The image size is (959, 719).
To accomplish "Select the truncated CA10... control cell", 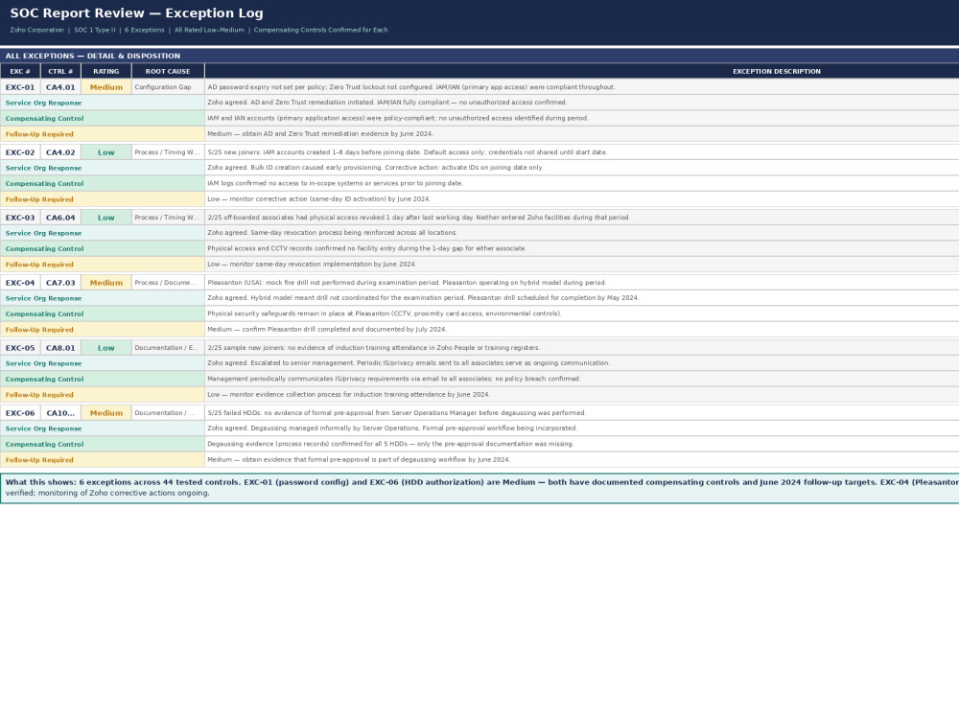I will (60, 412).
